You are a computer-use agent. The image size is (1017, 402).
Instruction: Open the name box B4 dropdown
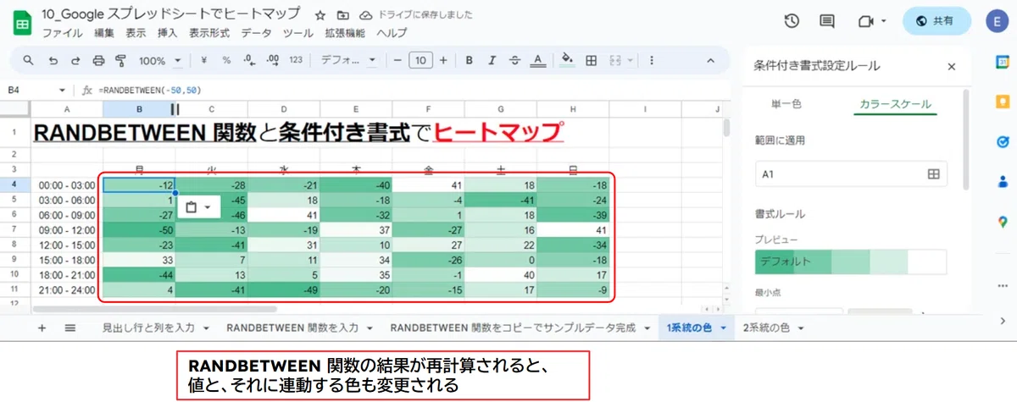coord(62,90)
